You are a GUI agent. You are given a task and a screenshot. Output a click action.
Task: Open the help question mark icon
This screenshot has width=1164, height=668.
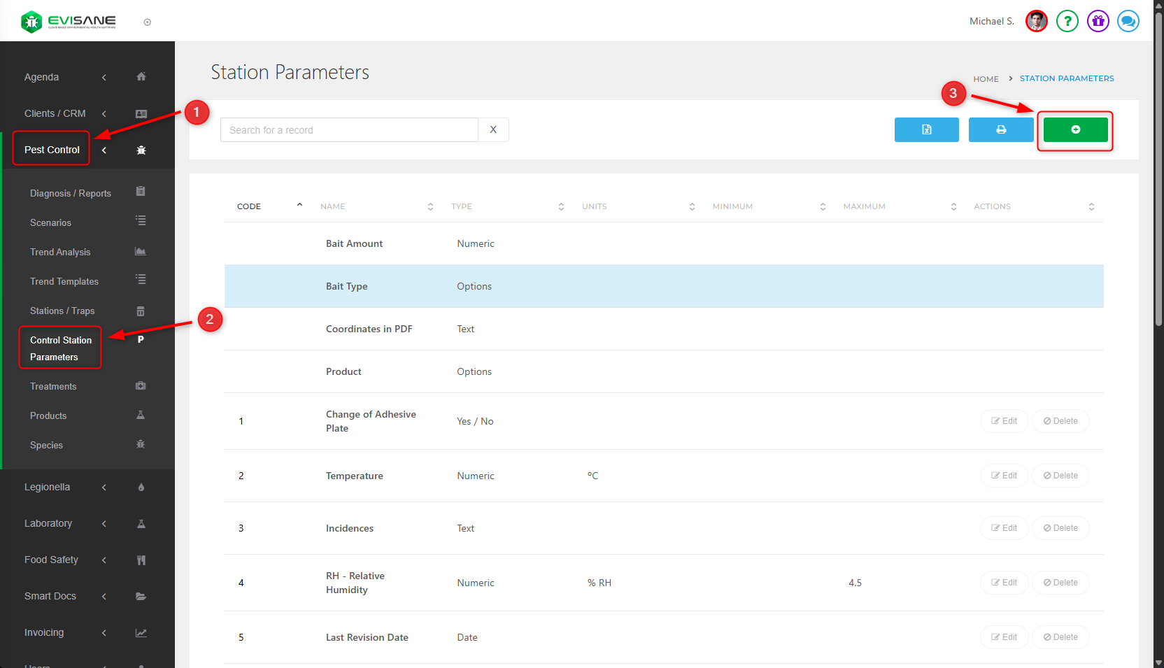tap(1067, 21)
